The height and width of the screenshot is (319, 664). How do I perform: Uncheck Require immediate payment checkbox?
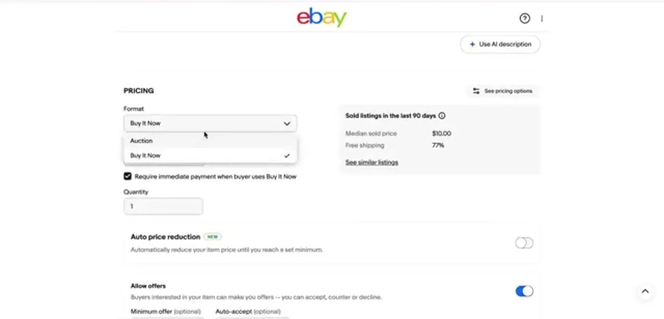click(128, 177)
